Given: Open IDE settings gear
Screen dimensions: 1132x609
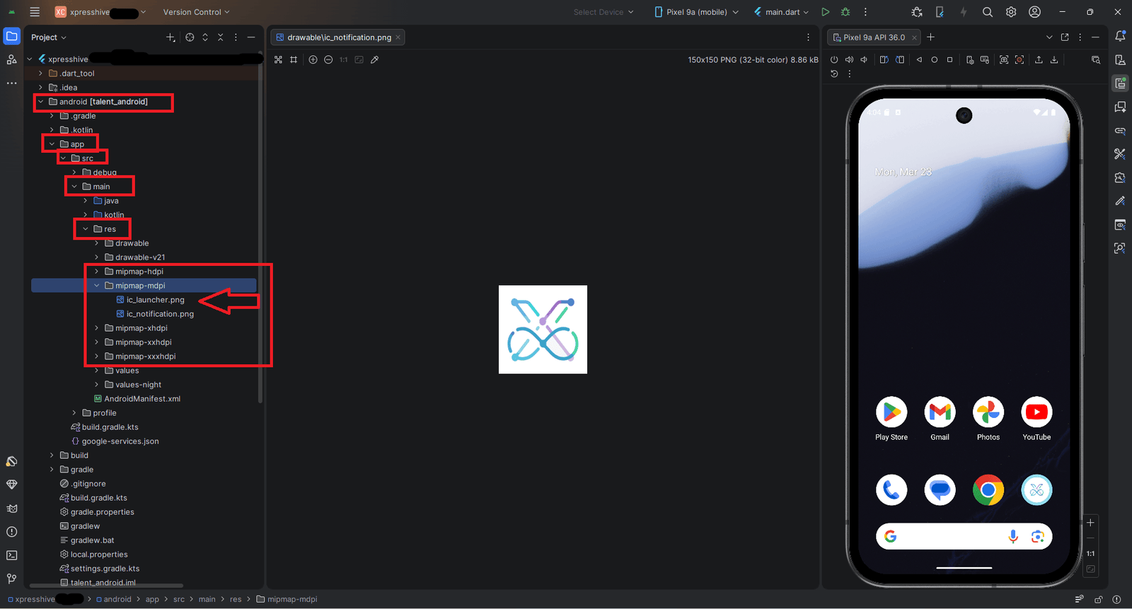Looking at the screenshot, I should click(x=1011, y=12).
